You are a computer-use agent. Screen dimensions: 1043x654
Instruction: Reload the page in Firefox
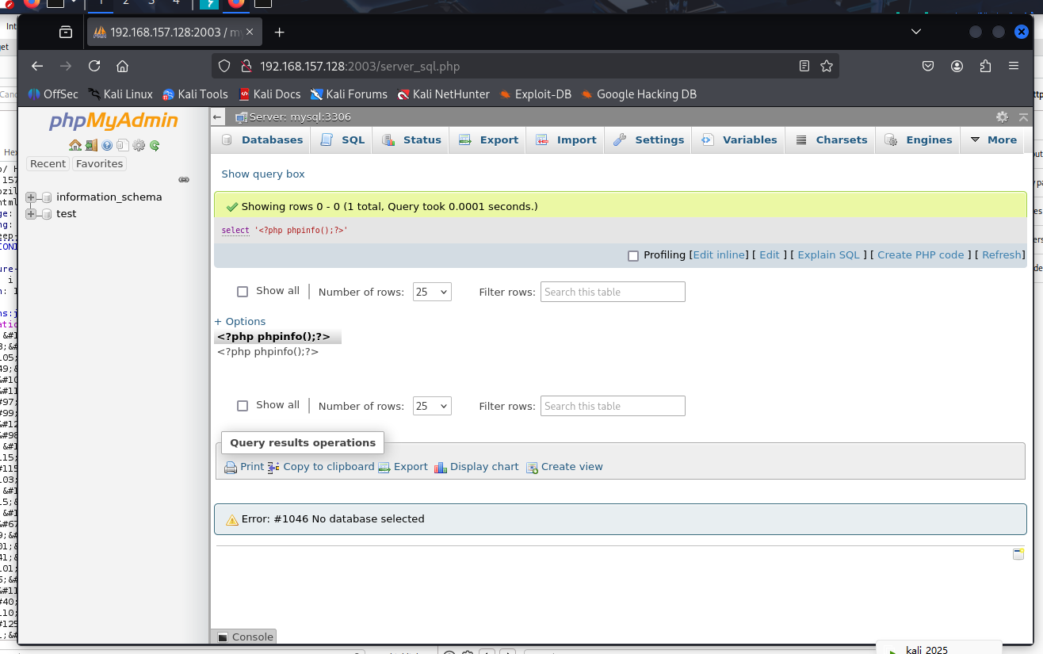94,66
